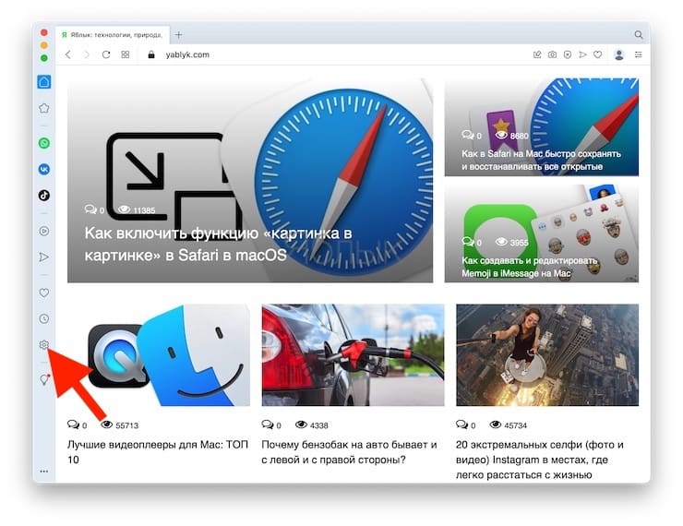Click the 45734 views counter
This screenshot has height=526, width=683.
pyautogui.click(x=509, y=425)
